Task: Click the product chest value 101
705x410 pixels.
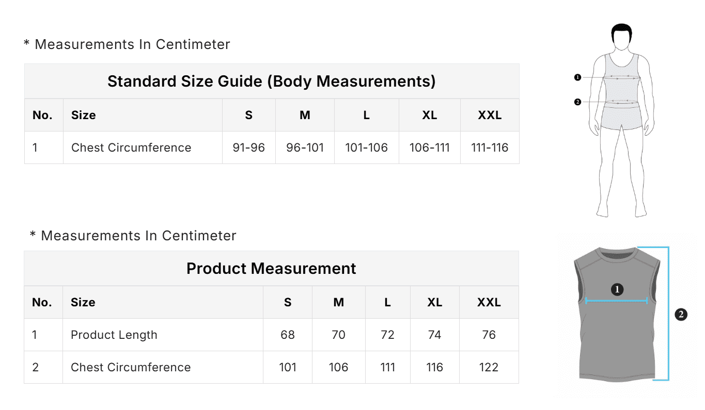Action: (288, 367)
